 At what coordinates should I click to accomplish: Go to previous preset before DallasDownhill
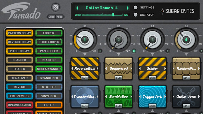tap(77, 8)
